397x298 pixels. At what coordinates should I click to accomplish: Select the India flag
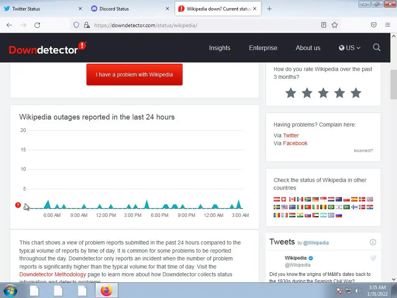click(300, 215)
